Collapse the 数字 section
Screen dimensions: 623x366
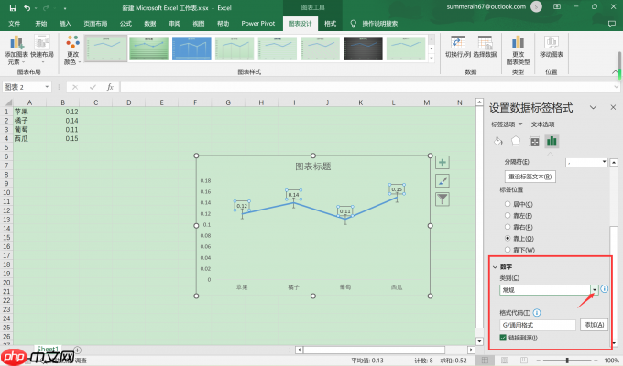[x=495, y=267]
